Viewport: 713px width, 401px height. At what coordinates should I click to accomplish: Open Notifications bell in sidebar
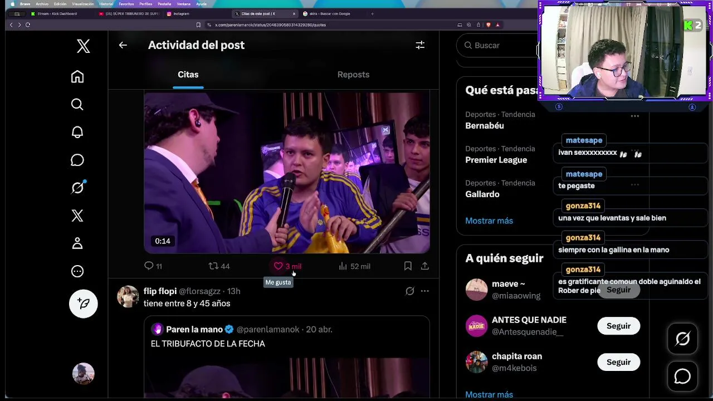(77, 132)
